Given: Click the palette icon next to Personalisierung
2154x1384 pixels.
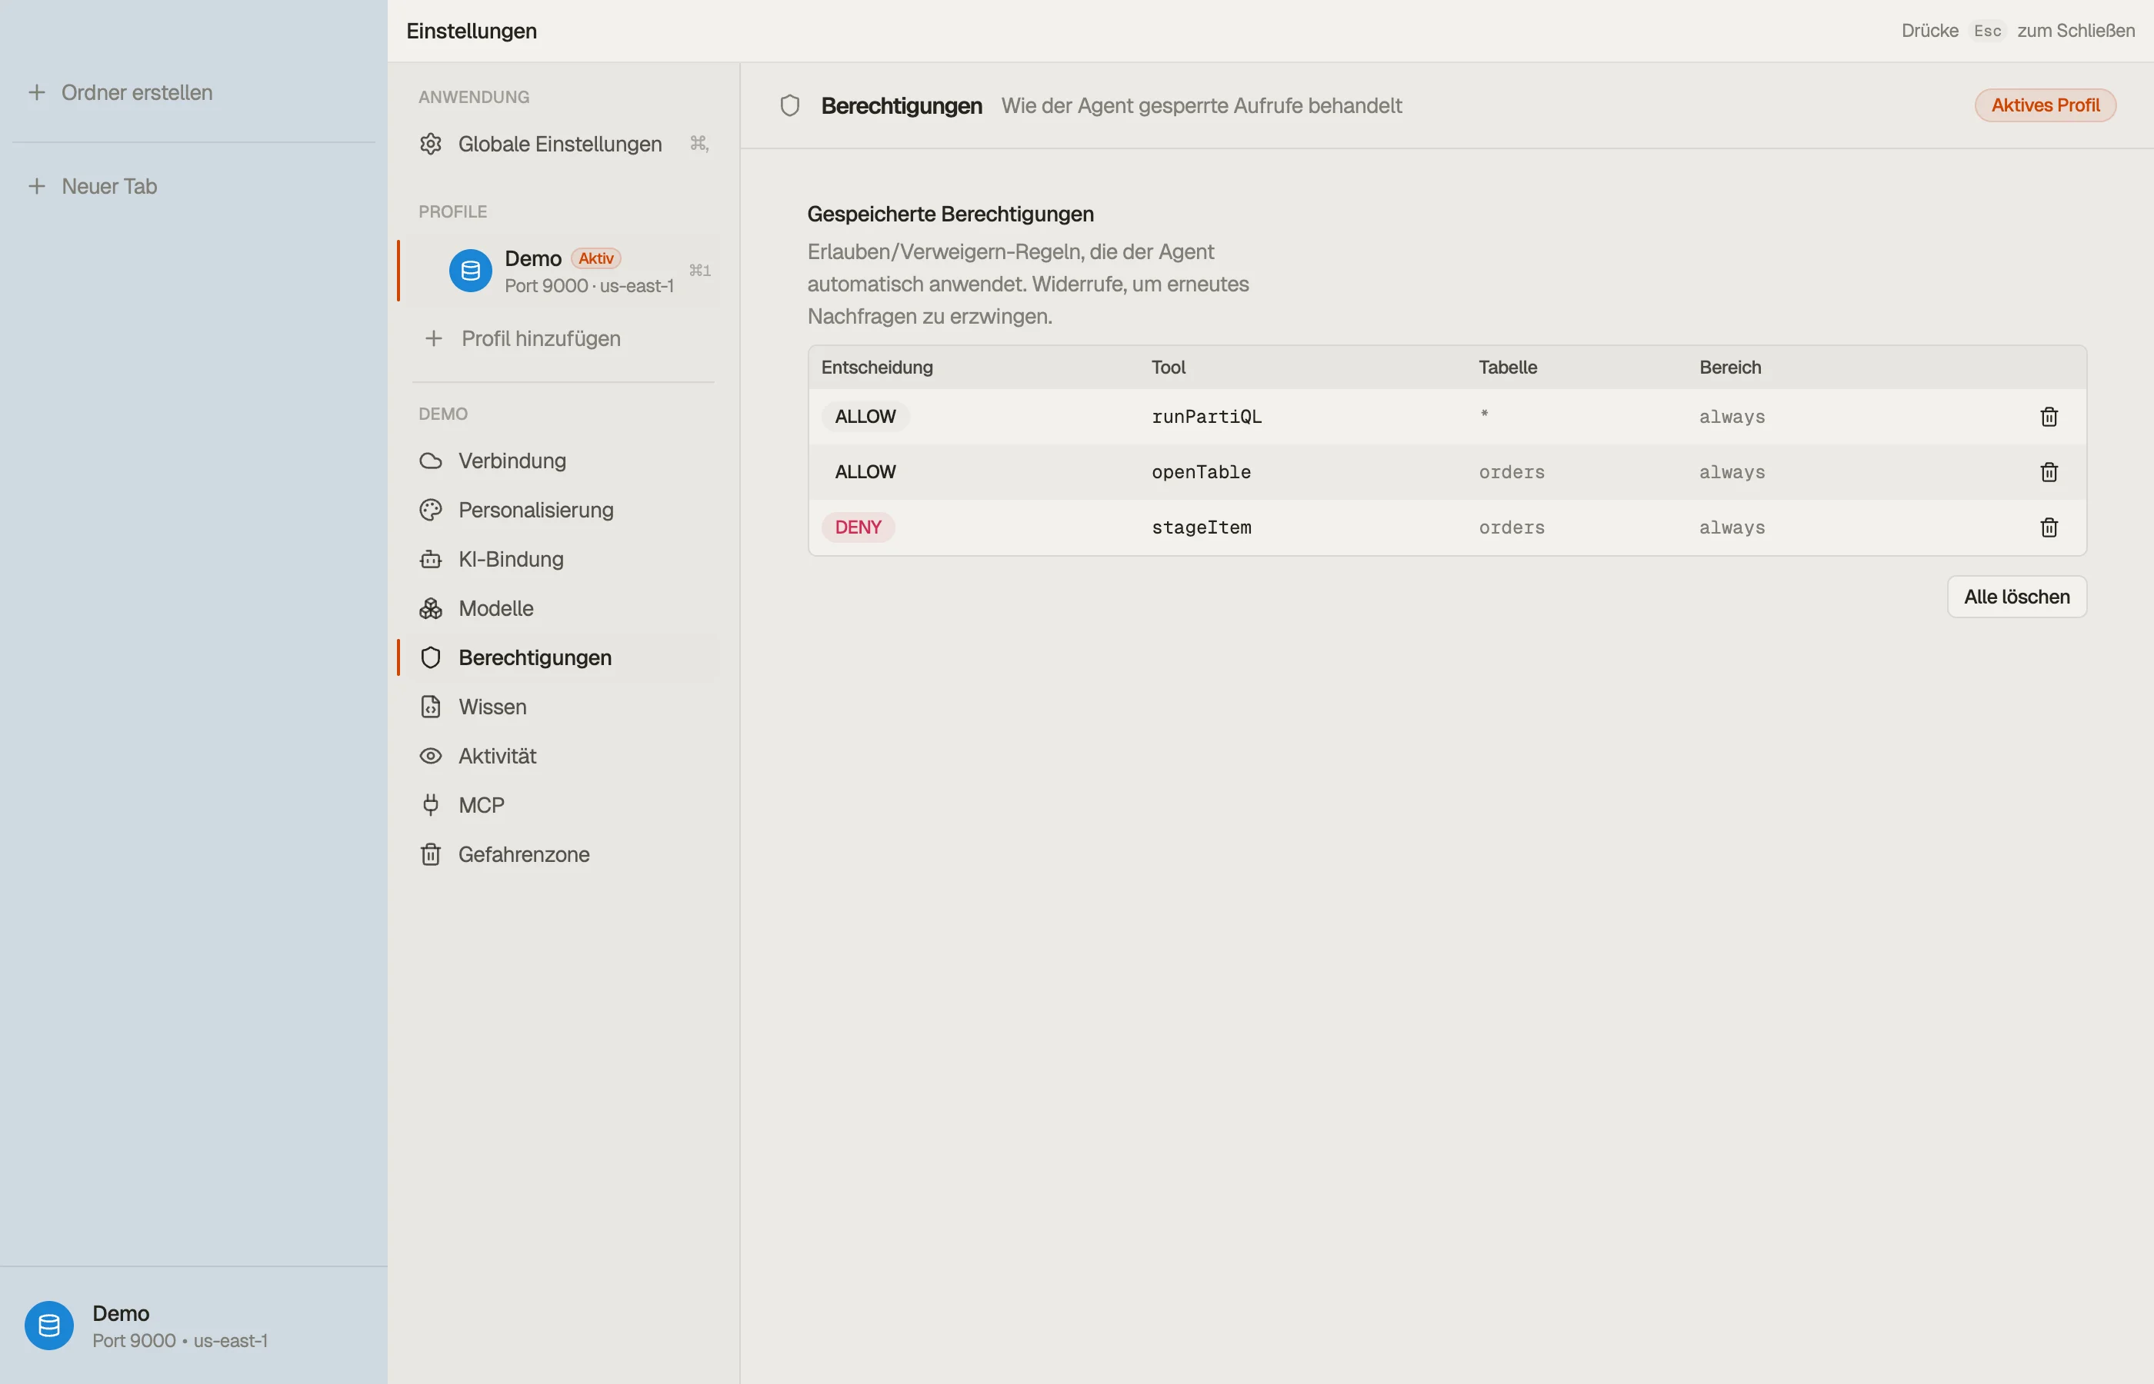Looking at the screenshot, I should pos(431,510).
